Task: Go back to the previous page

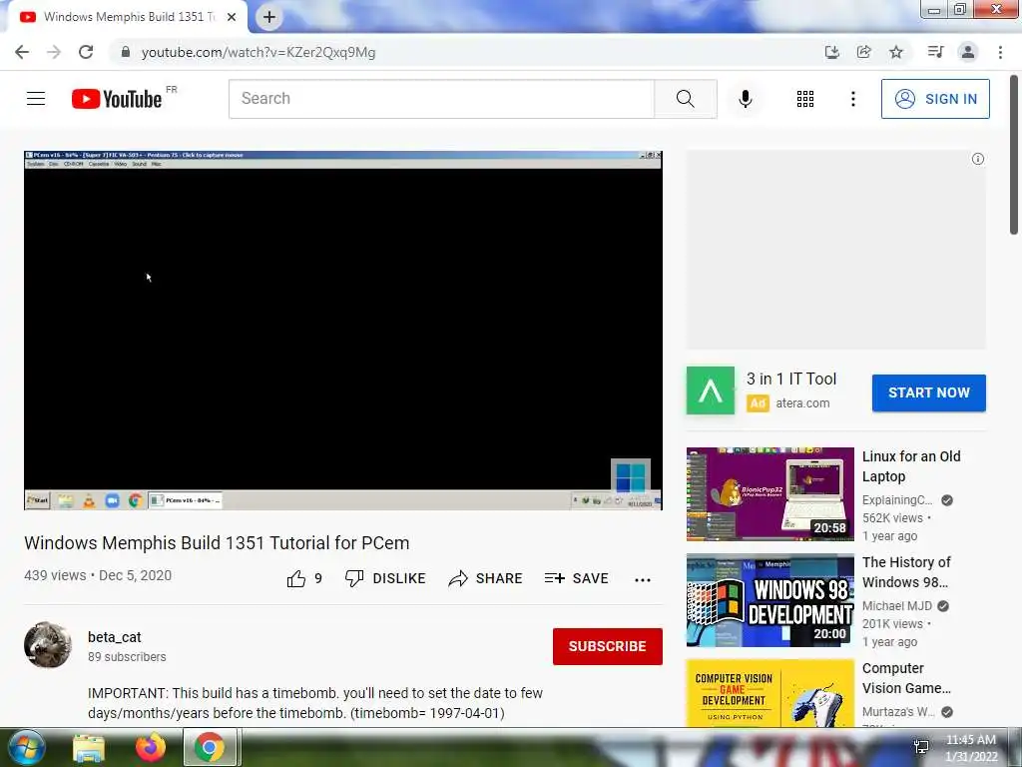Action: (22, 52)
